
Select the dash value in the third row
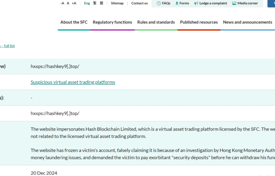click(31, 98)
